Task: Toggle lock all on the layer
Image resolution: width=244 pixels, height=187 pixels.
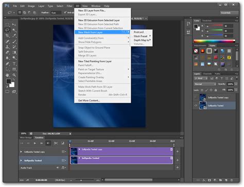Action: (216, 90)
